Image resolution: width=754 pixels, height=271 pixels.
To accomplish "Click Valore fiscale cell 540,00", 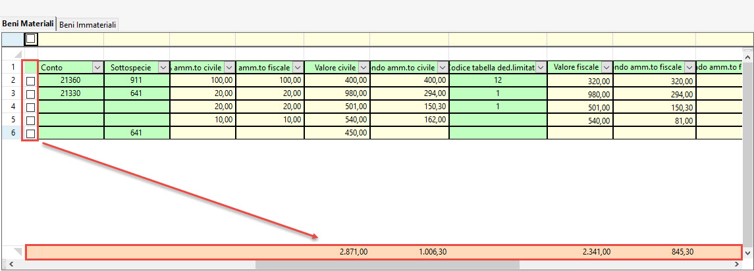I will pyautogui.click(x=580, y=120).
